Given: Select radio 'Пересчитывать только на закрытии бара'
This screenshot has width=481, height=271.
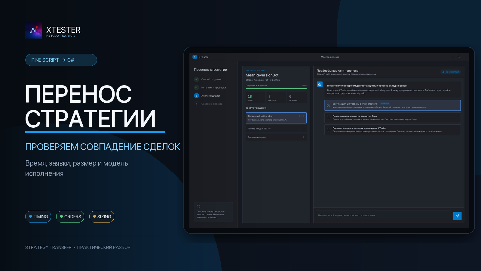Looking at the screenshot, I should coord(329,117).
